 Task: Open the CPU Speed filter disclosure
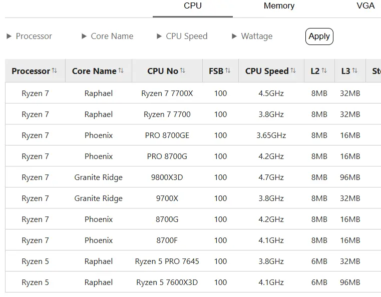pyautogui.click(x=182, y=36)
